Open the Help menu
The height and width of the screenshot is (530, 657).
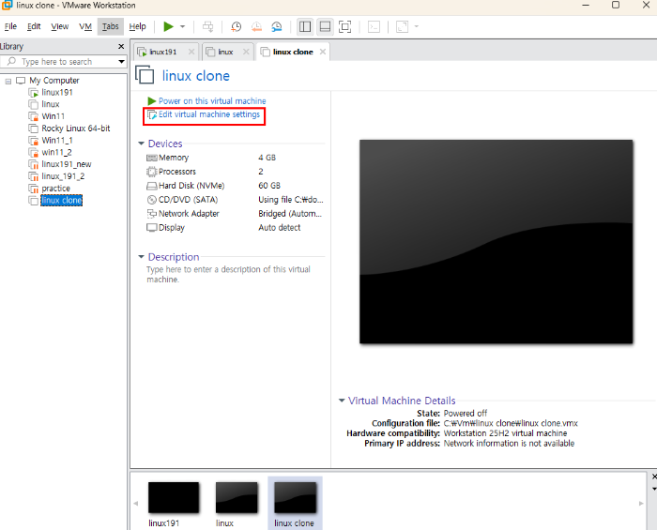[x=137, y=26]
